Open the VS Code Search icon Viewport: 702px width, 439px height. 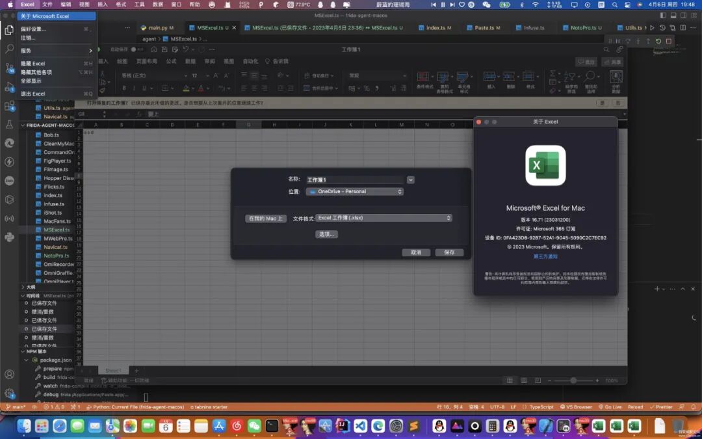point(9,49)
